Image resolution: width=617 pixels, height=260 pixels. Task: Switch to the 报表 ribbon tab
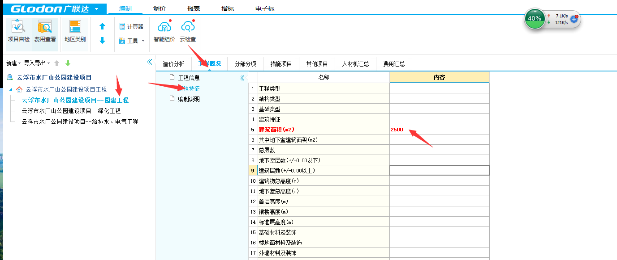[194, 8]
